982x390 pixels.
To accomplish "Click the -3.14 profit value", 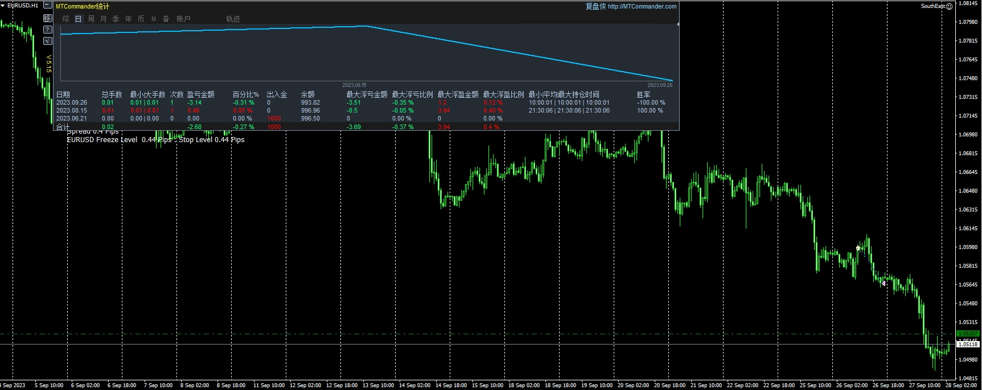I will [194, 103].
